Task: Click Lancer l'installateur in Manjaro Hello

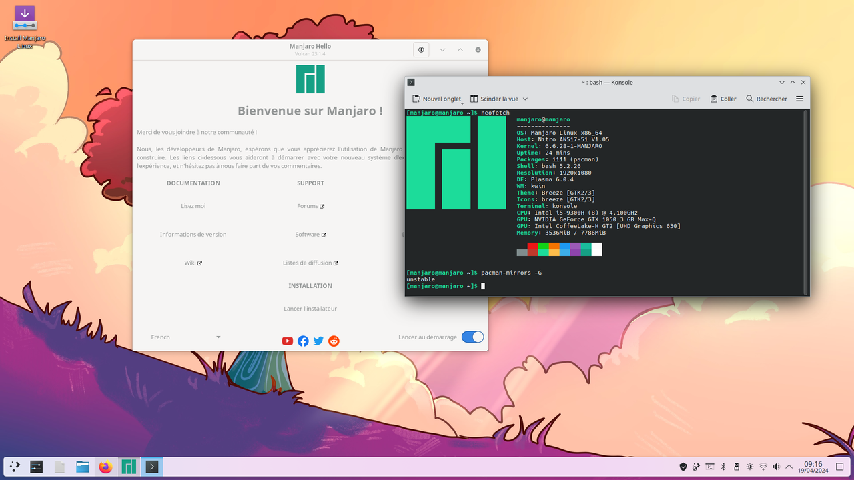Action: pyautogui.click(x=310, y=308)
